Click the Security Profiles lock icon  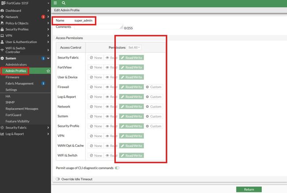point(2,29)
